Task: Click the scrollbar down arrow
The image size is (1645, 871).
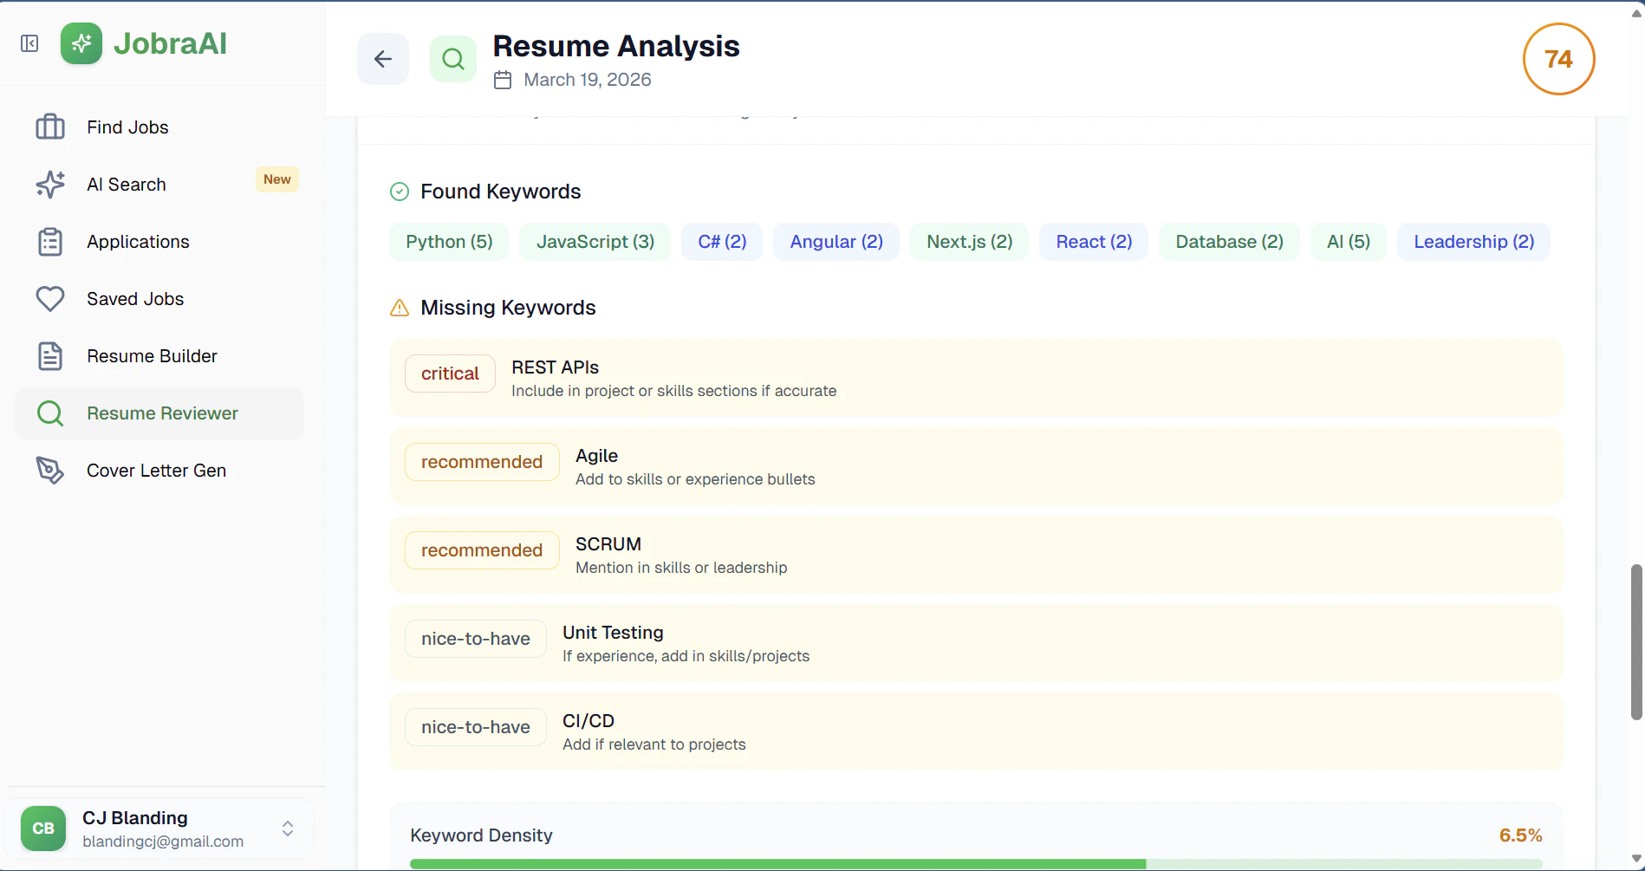Action: coord(1636,858)
